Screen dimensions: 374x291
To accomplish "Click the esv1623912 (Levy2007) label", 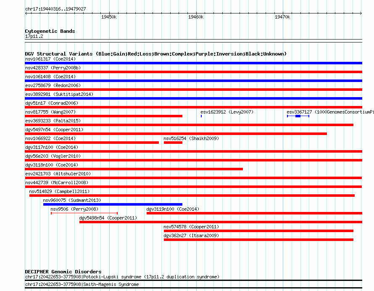I will click(x=227, y=112).
